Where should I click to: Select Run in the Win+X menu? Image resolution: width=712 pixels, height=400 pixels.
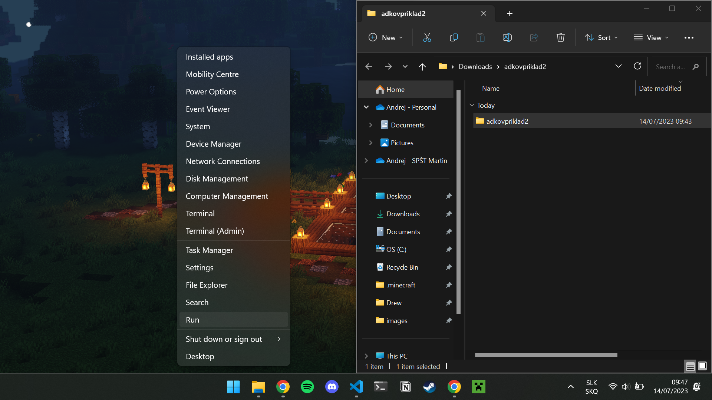234,320
